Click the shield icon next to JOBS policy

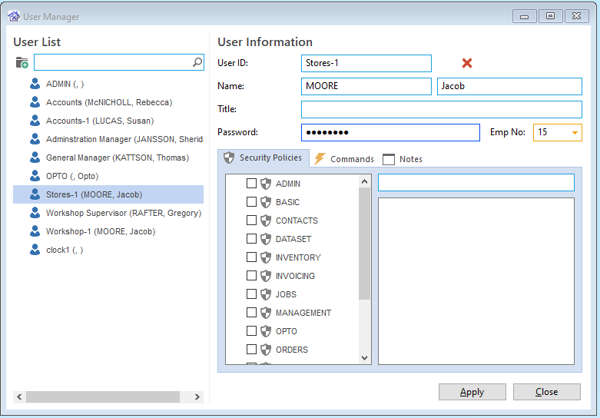click(266, 294)
